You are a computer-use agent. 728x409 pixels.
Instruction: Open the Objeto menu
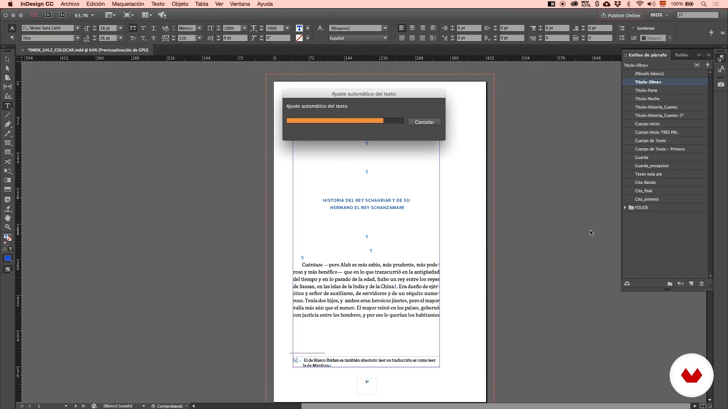tap(180, 4)
